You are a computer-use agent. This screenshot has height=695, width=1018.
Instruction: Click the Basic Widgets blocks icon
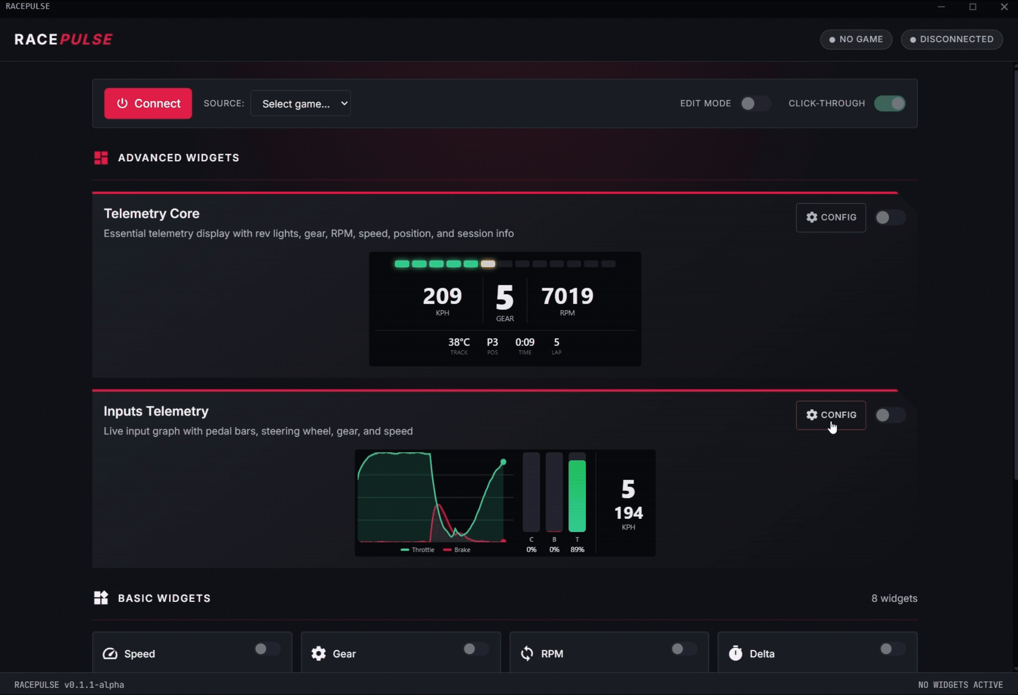(101, 598)
